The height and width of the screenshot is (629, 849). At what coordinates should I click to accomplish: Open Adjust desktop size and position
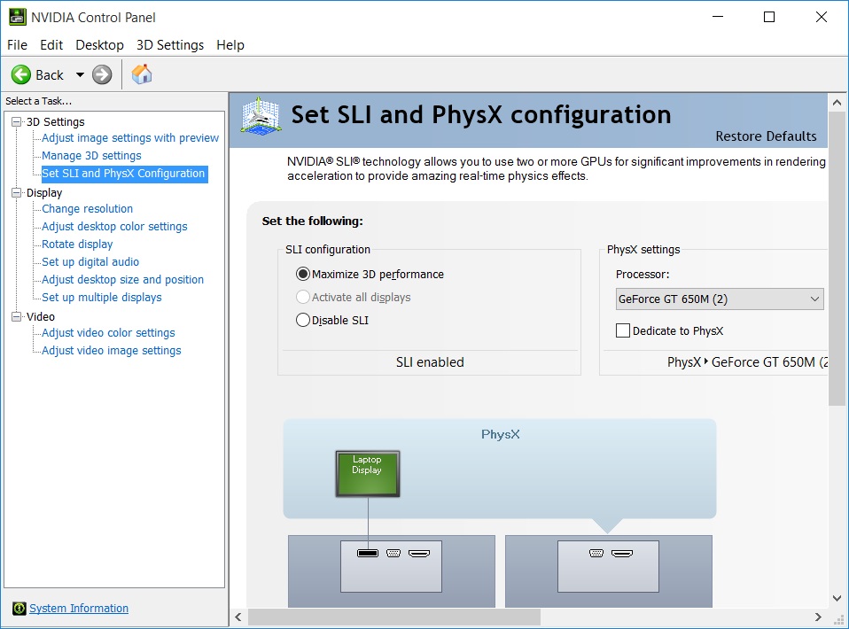click(x=123, y=280)
